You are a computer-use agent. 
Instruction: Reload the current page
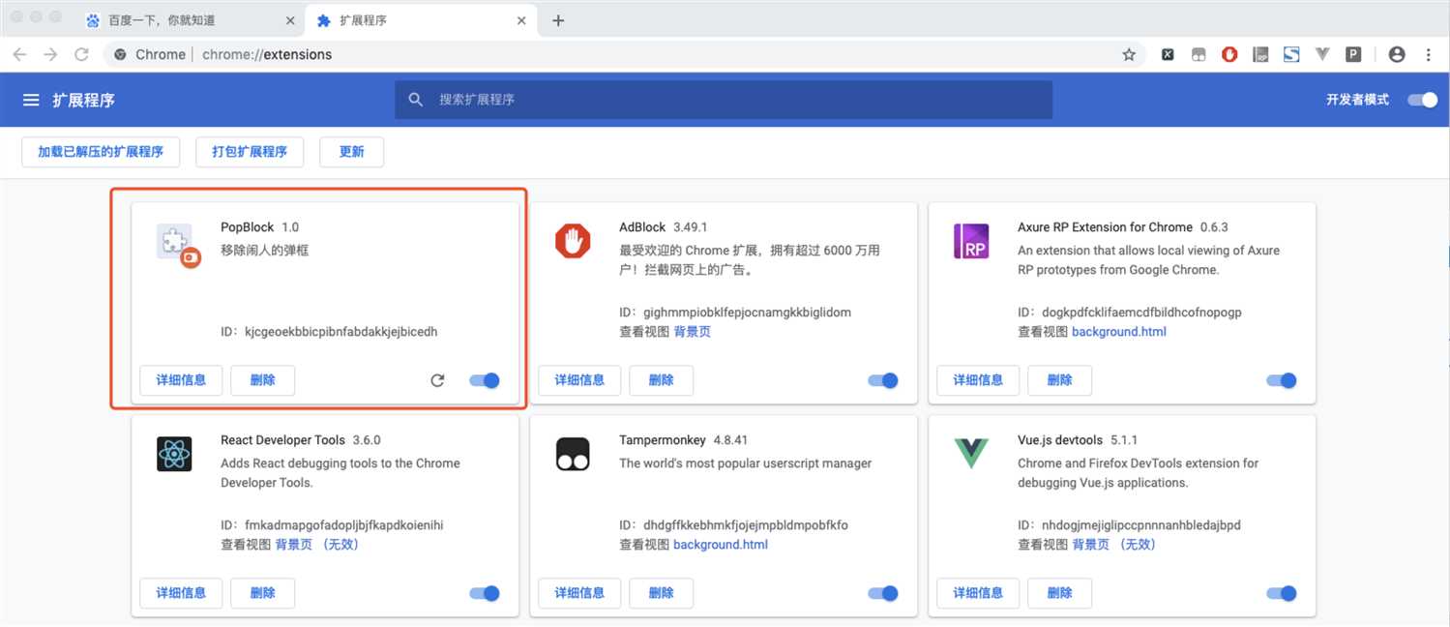[x=82, y=55]
